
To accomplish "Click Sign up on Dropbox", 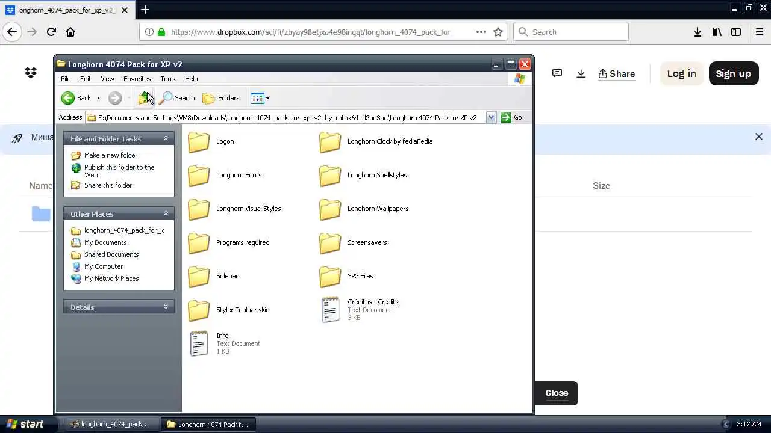I will [733, 73].
